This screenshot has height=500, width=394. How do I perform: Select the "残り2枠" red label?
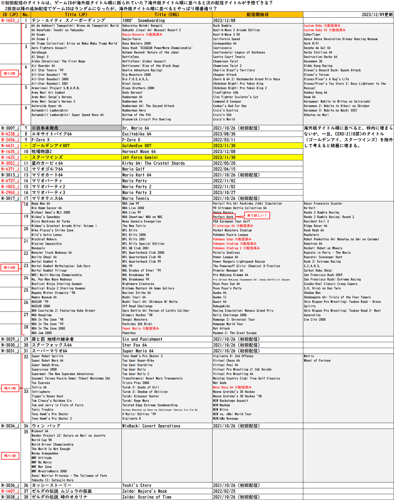(x=9, y=74)
